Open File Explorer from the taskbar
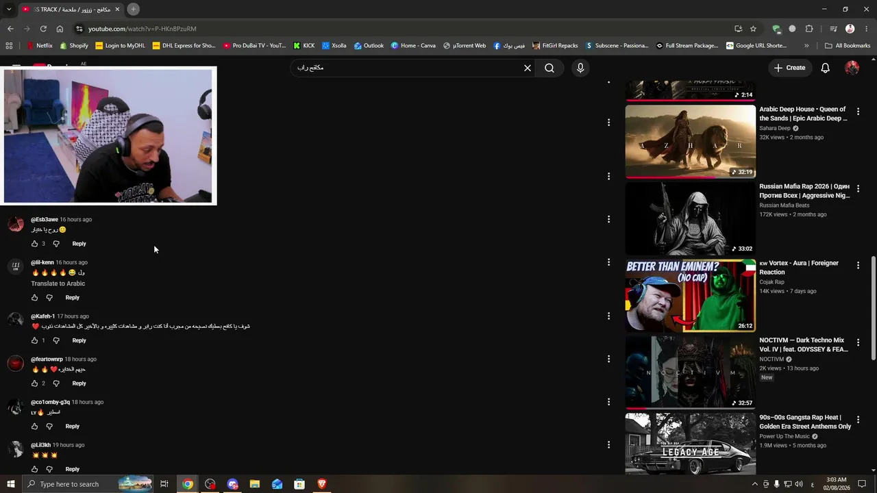The image size is (877, 493). coord(254,484)
